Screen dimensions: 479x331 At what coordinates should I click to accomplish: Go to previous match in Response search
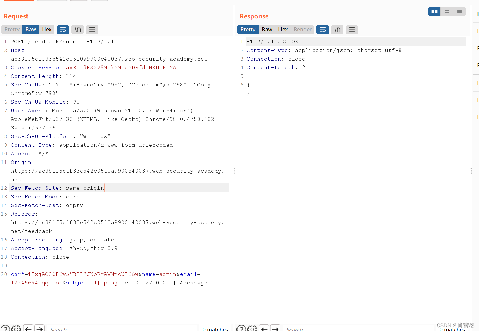(x=264, y=328)
